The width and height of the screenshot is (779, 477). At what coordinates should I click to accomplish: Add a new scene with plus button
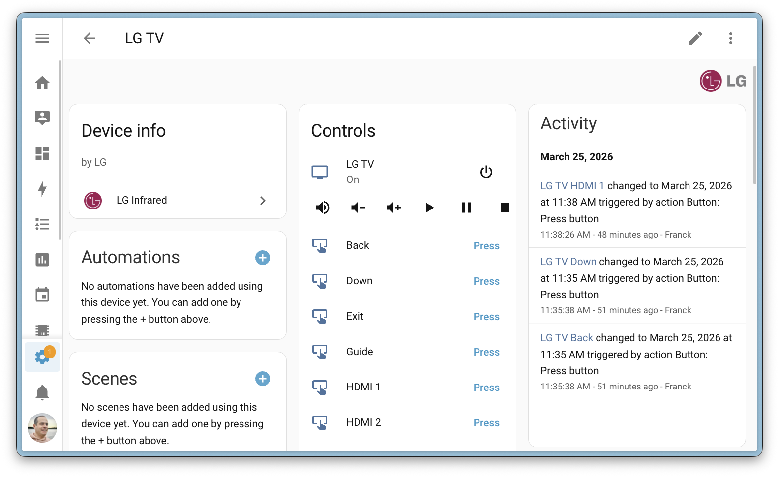[x=263, y=379]
